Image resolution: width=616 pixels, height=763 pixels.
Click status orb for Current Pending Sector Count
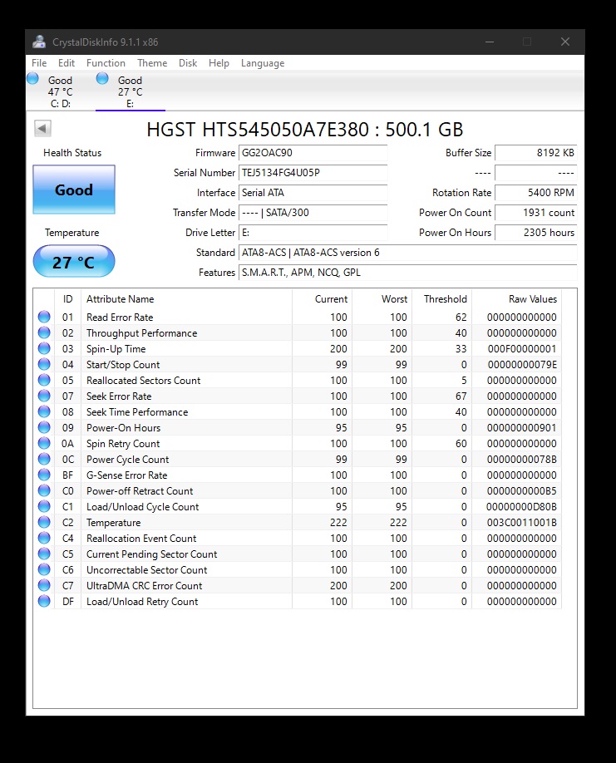click(44, 554)
